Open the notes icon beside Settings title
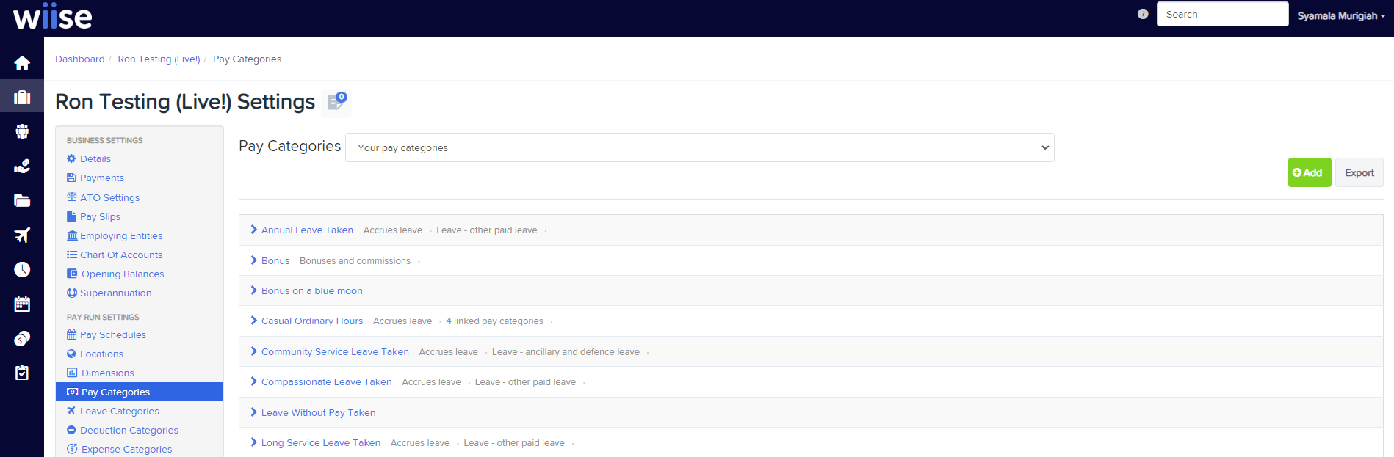The width and height of the screenshot is (1394, 457). pyautogui.click(x=336, y=102)
